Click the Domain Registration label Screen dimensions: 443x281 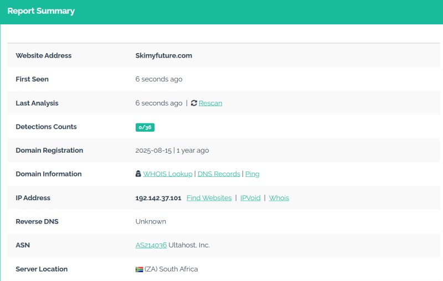coord(49,150)
